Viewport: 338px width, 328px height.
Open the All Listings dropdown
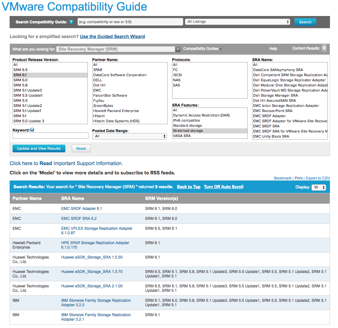pyautogui.click(x=237, y=22)
